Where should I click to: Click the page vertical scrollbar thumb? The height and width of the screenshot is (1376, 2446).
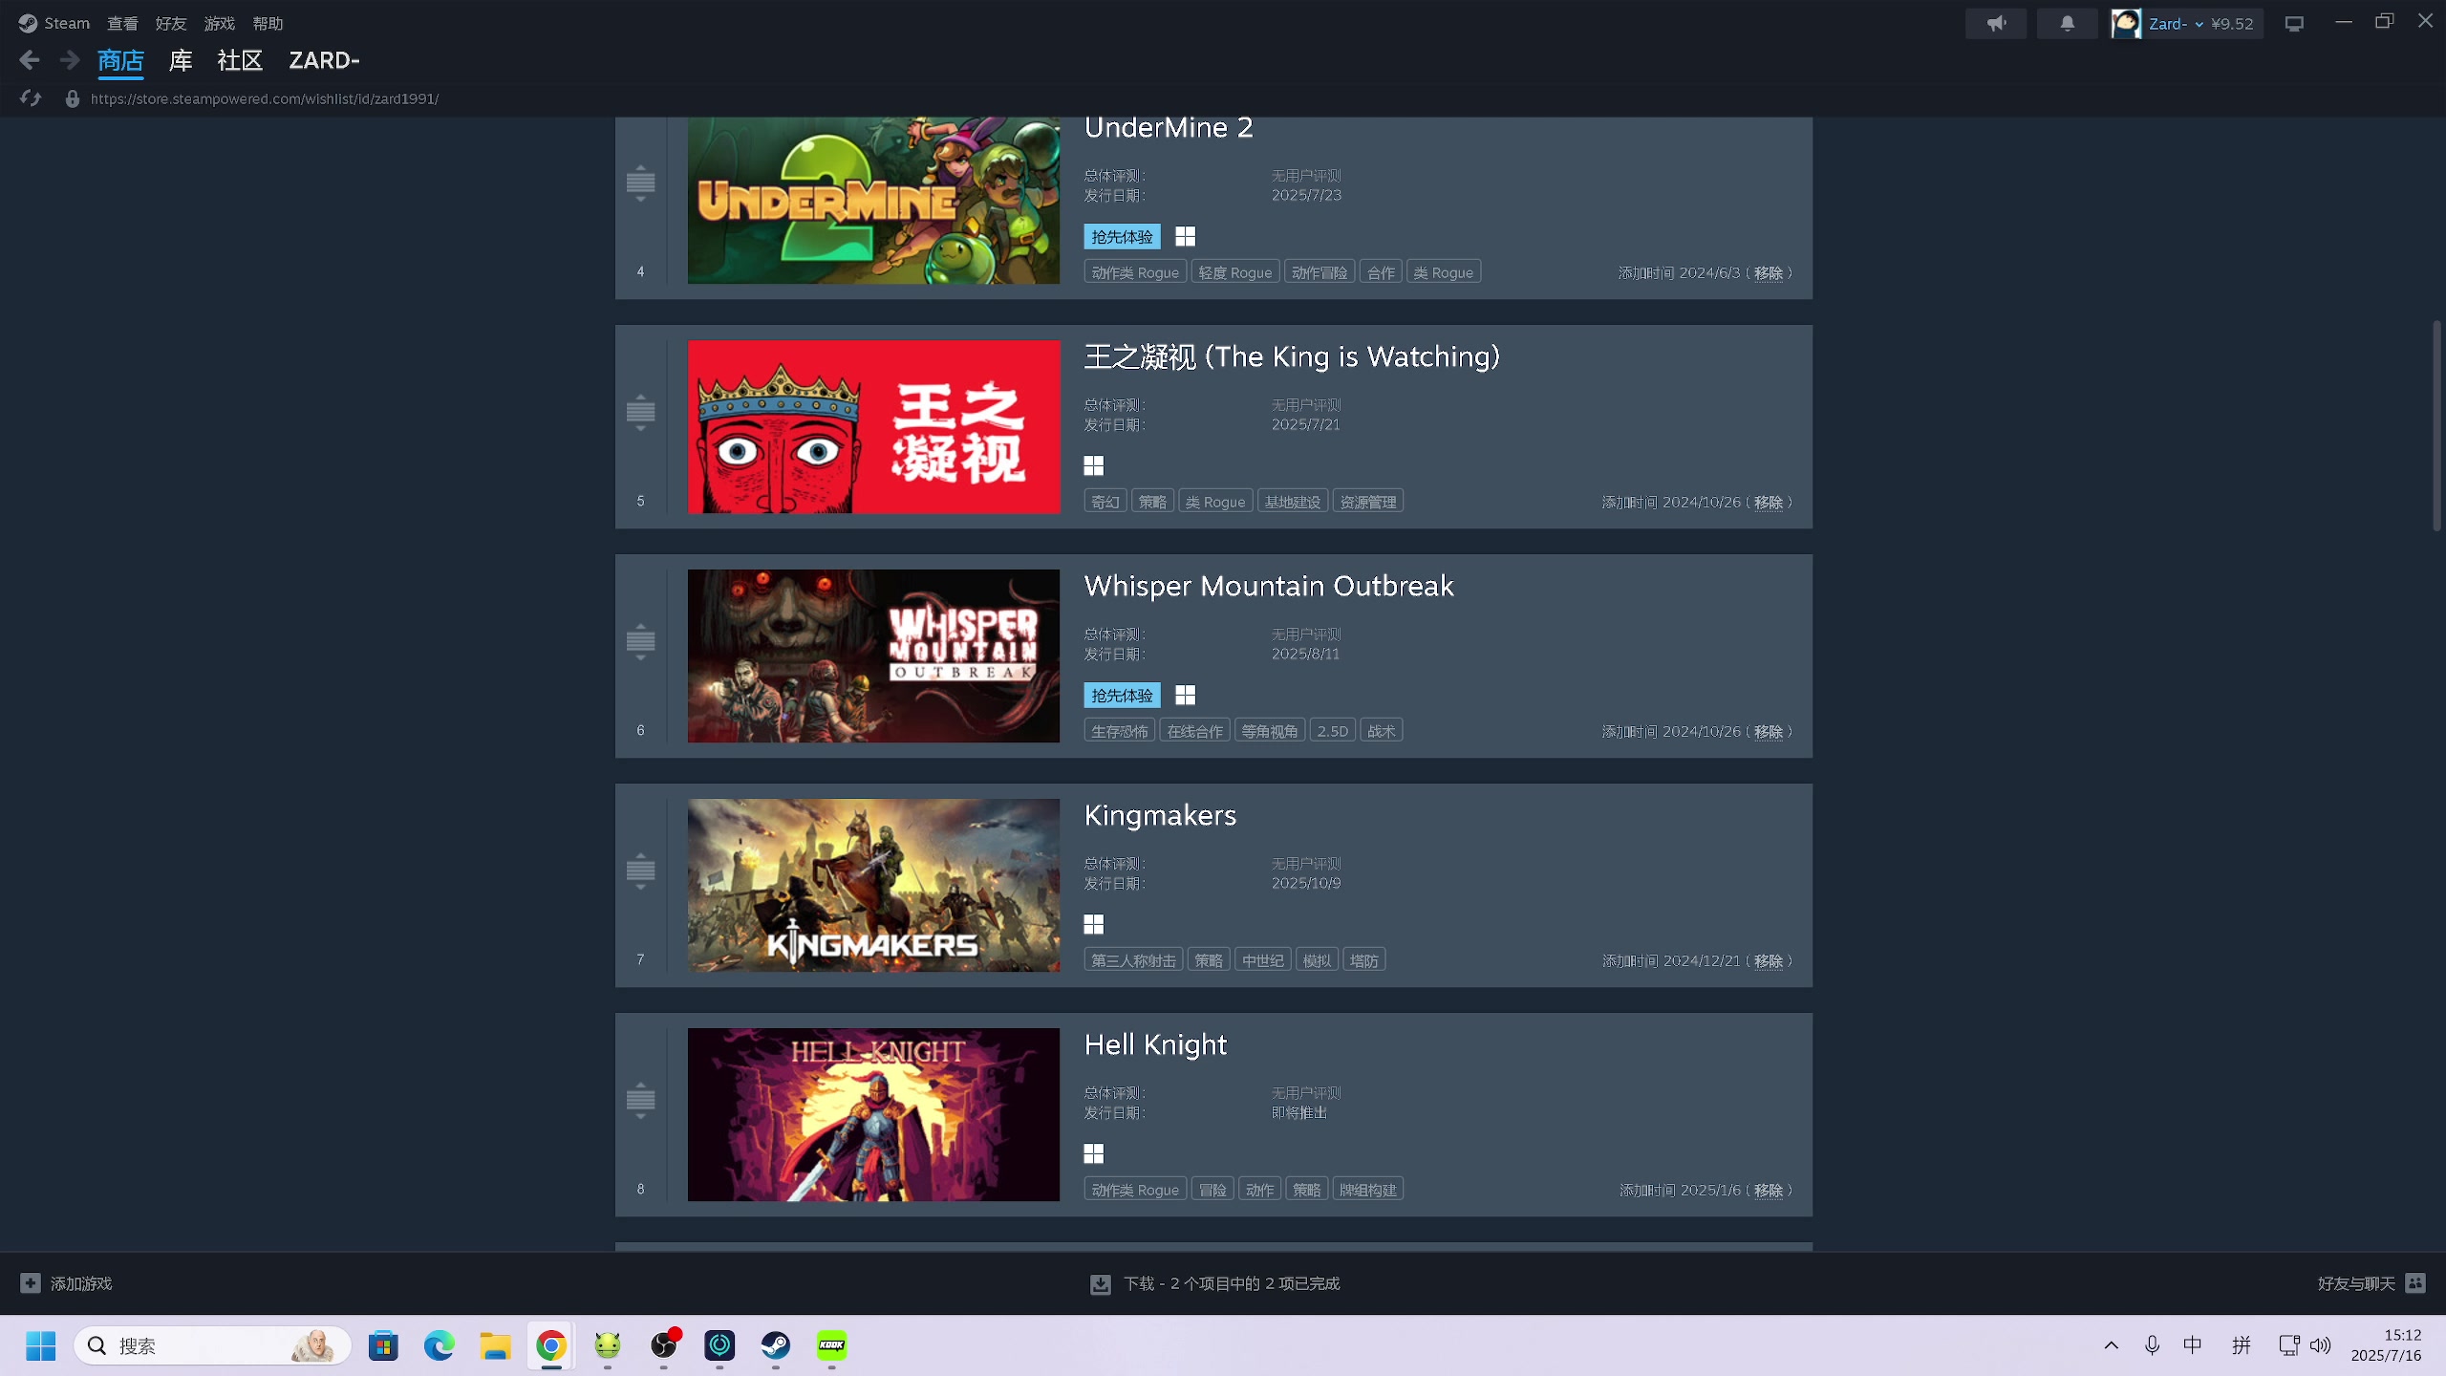(2437, 426)
